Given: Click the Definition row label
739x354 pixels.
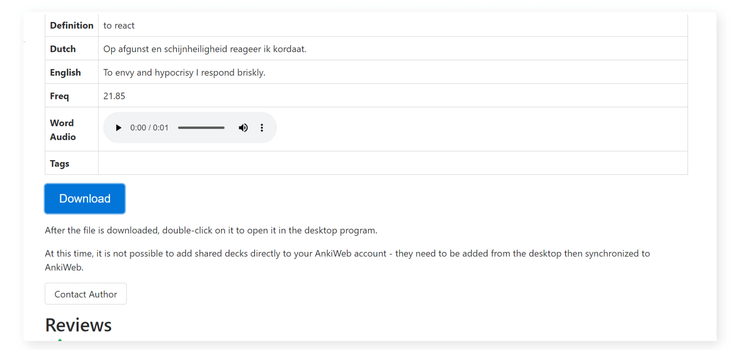Looking at the screenshot, I should (x=72, y=25).
